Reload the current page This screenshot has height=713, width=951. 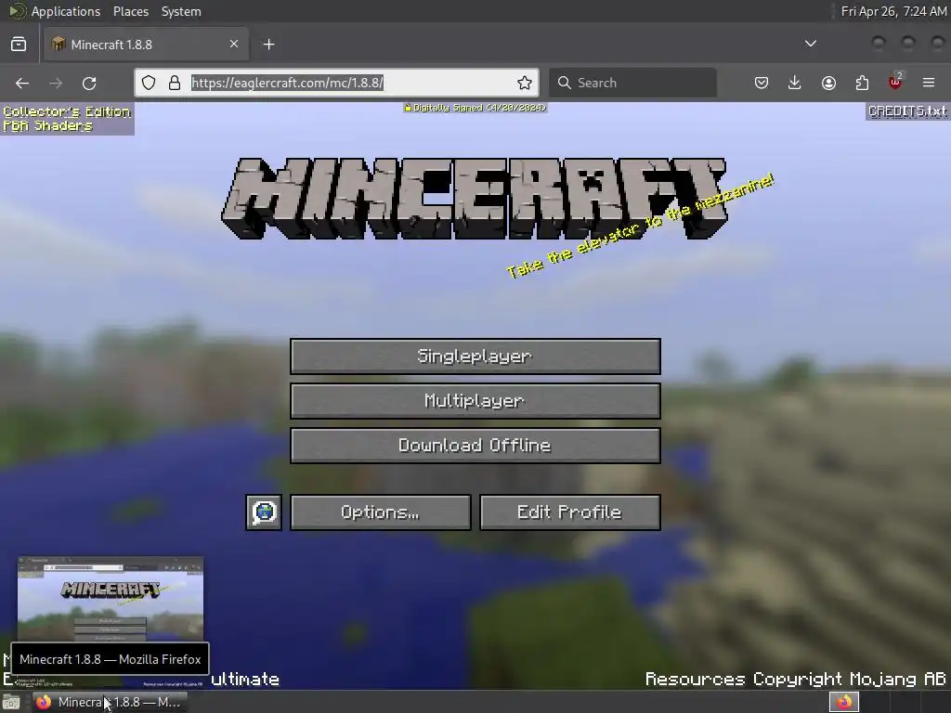89,83
